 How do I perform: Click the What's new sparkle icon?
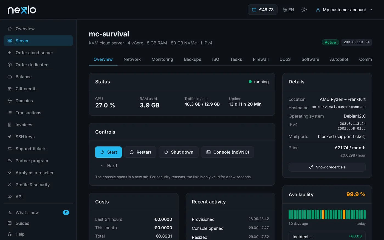10,213
